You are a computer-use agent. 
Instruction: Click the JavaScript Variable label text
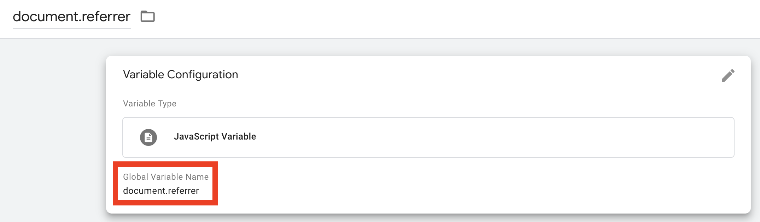[x=215, y=137]
